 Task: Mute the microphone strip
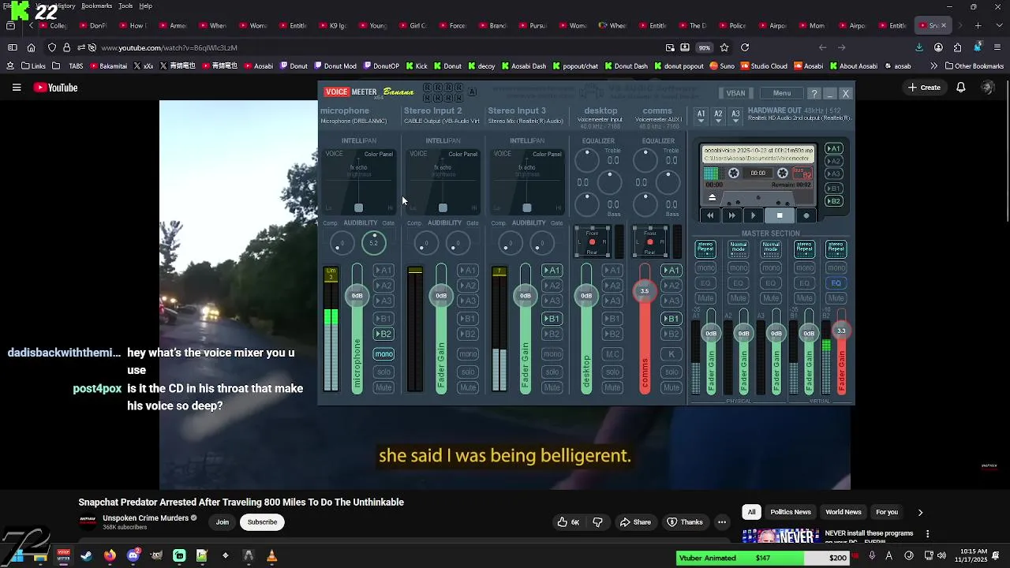pos(383,387)
